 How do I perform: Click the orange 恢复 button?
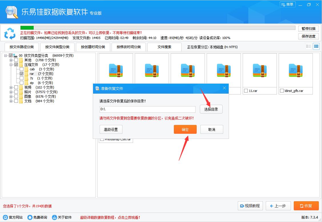[x=306, y=206]
